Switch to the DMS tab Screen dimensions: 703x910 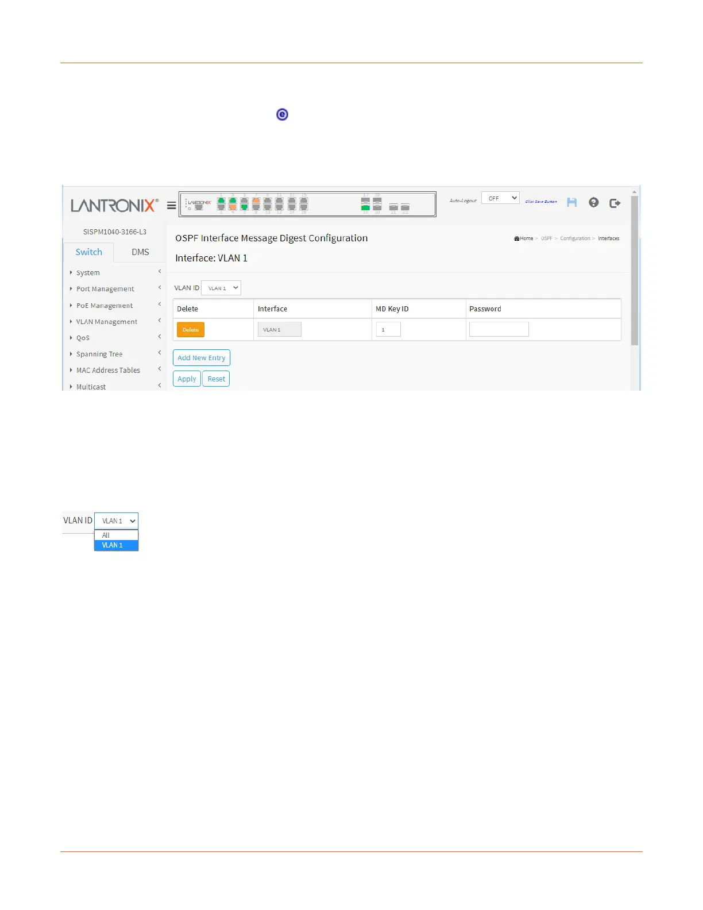pos(140,252)
